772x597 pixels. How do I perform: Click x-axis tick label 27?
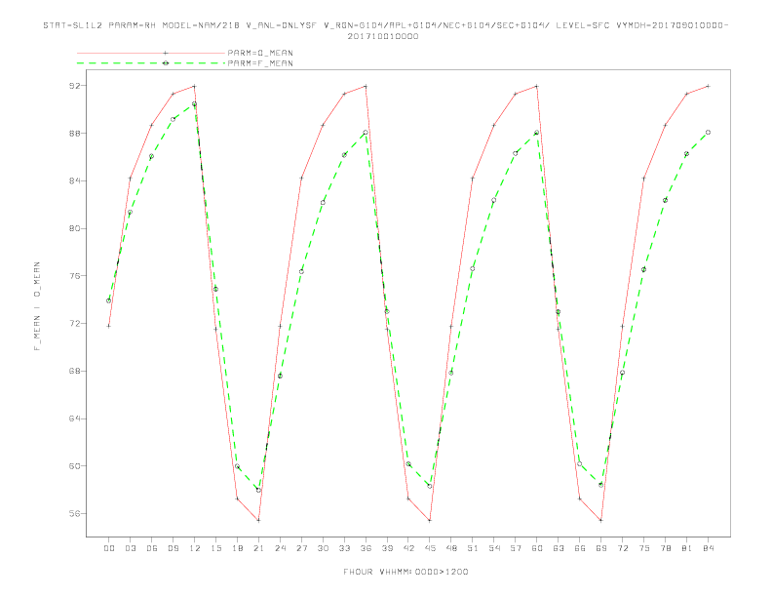(301, 548)
